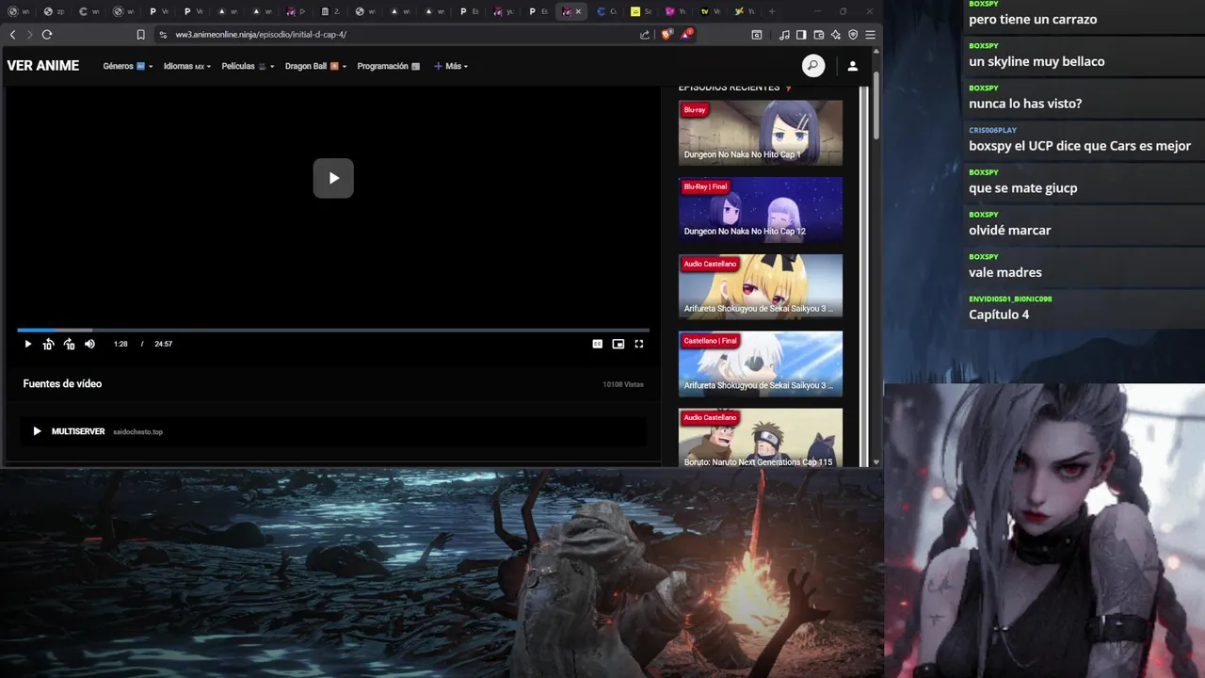Click the Blu-ray badge on Cap 1
The width and height of the screenshot is (1205, 678).
(x=695, y=110)
